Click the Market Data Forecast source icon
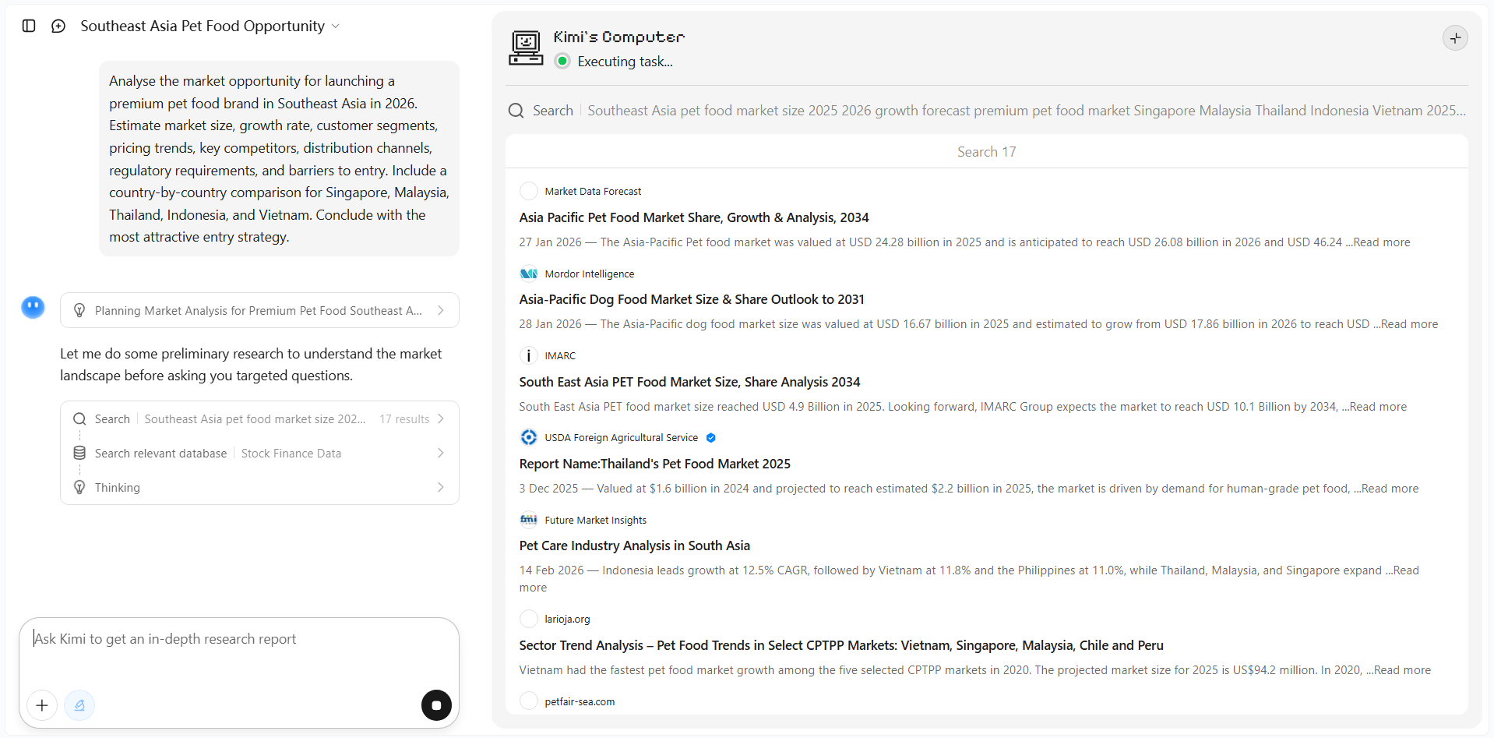Viewport: 1494px width, 738px height. coord(529,191)
